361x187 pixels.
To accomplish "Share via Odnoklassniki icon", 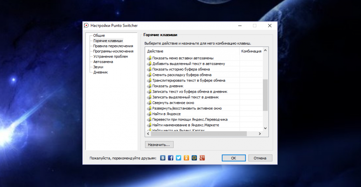I will pyautogui.click(x=187, y=158).
